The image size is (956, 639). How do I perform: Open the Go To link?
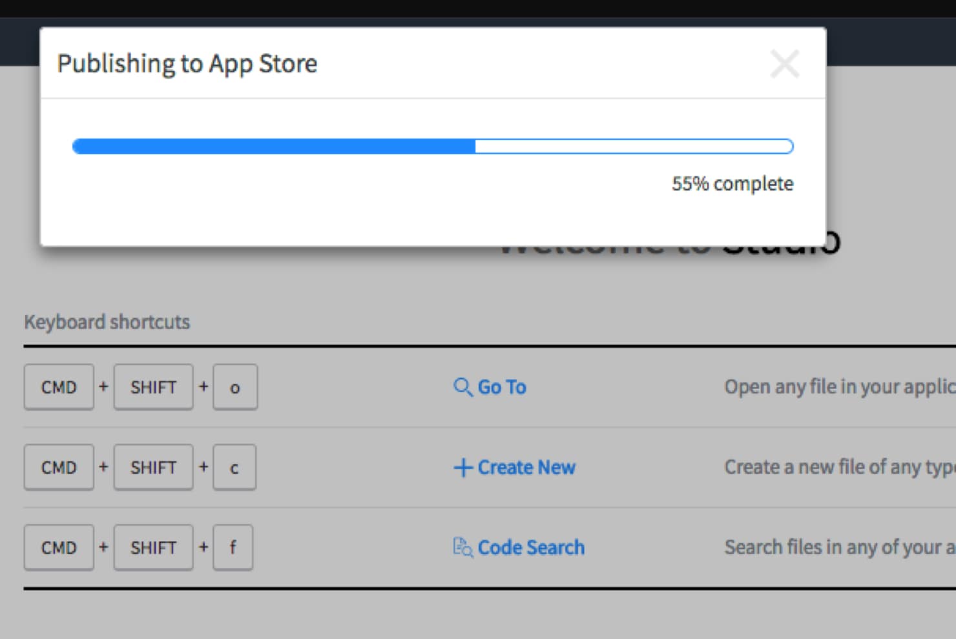pyautogui.click(x=502, y=387)
